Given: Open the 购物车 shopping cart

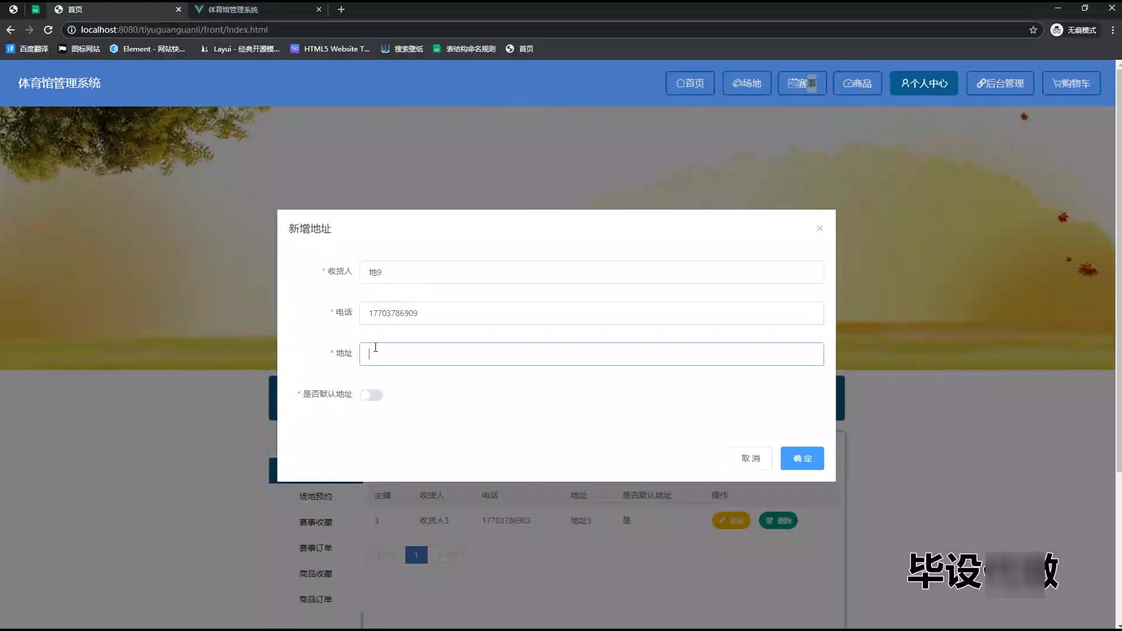Looking at the screenshot, I should coord(1071,83).
